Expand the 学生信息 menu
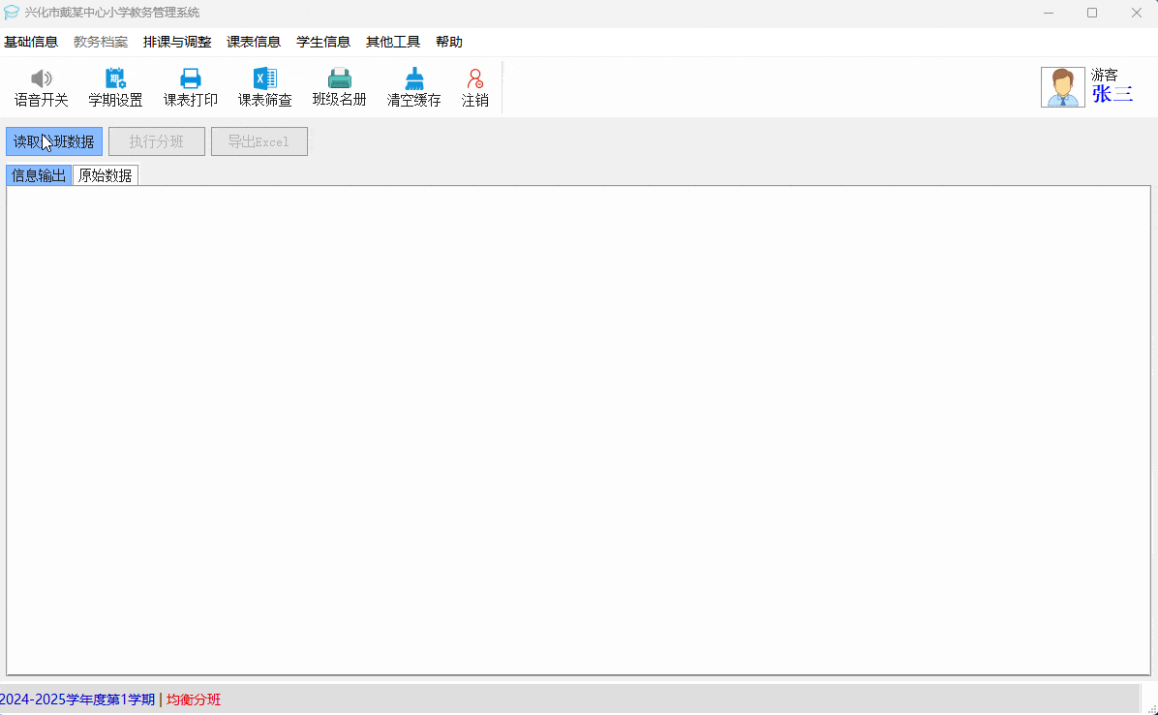1158x715 pixels. pyautogui.click(x=323, y=42)
